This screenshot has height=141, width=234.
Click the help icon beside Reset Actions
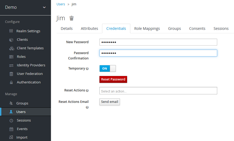87,91
